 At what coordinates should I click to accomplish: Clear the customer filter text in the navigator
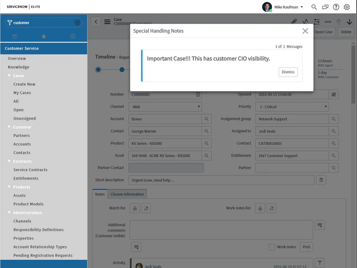point(77,22)
